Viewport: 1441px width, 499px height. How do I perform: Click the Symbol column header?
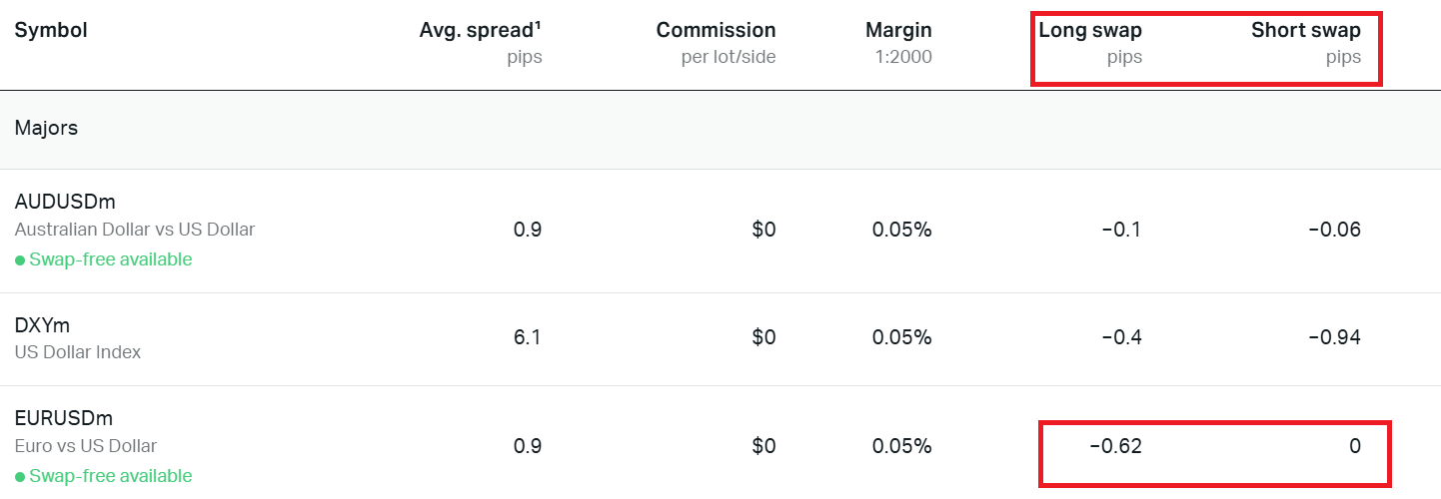51,30
